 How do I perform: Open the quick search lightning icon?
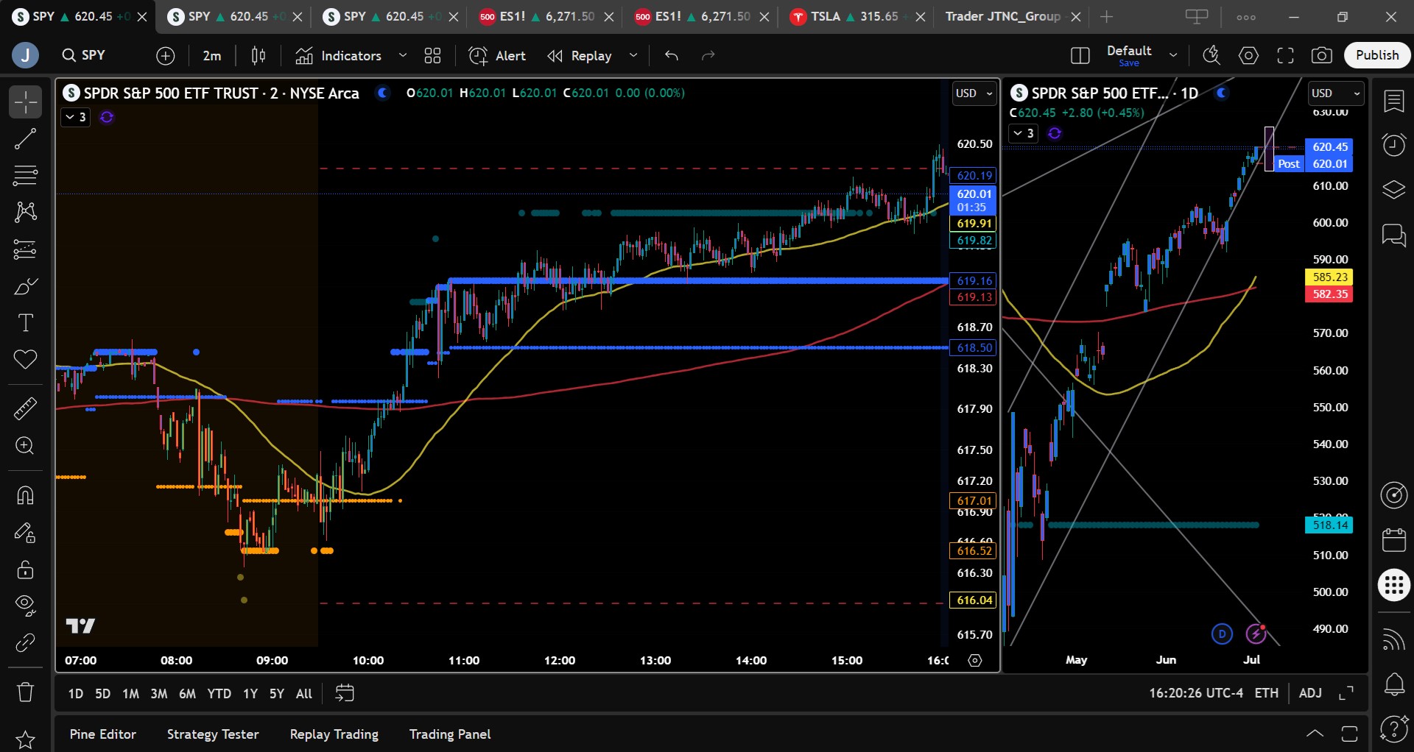pos(1211,55)
